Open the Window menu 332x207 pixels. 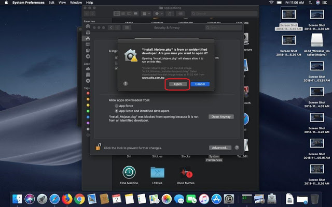point(76,3)
